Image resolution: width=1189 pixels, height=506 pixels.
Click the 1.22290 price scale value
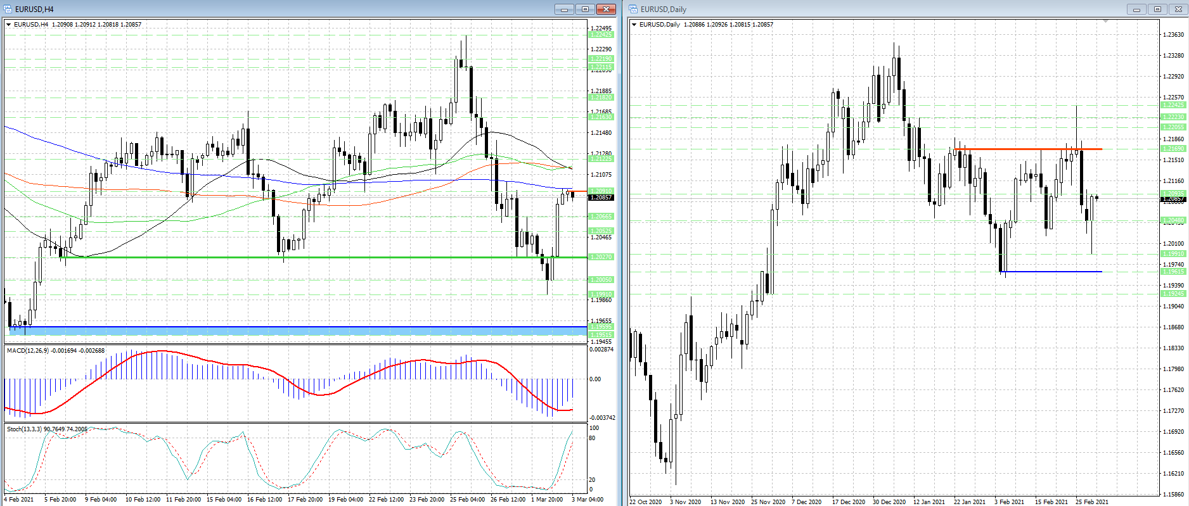[x=601, y=49]
